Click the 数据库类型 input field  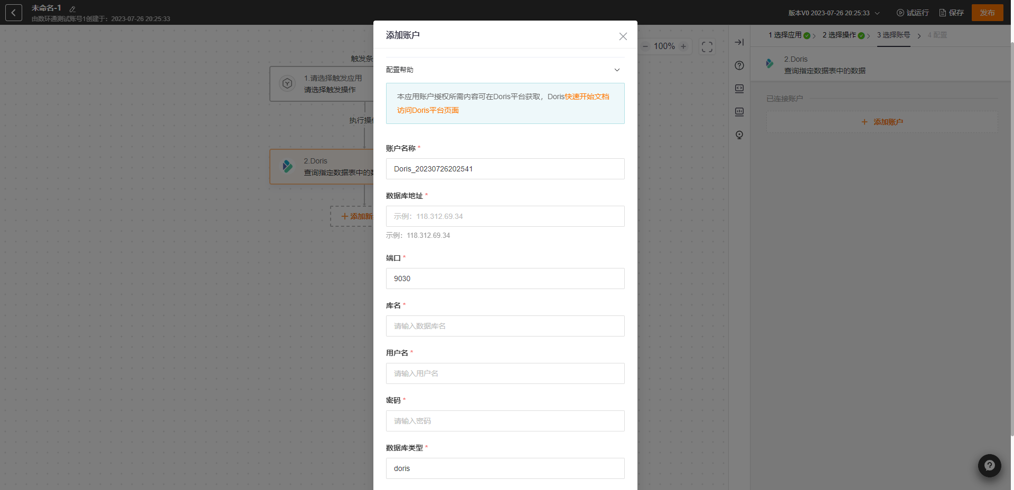pyautogui.click(x=505, y=468)
